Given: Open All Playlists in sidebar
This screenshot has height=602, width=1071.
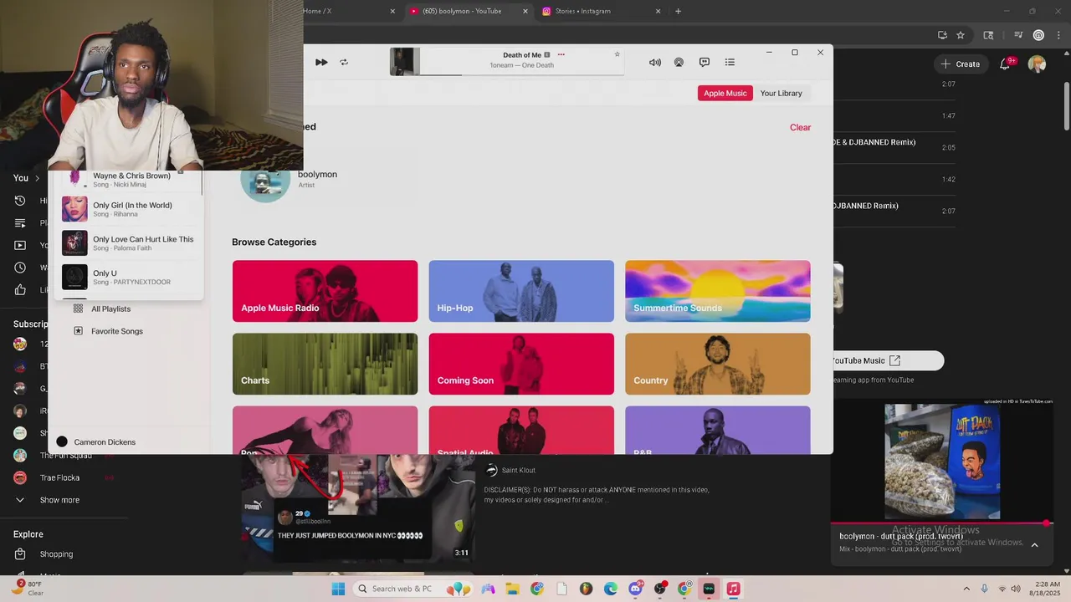Looking at the screenshot, I should [x=110, y=309].
